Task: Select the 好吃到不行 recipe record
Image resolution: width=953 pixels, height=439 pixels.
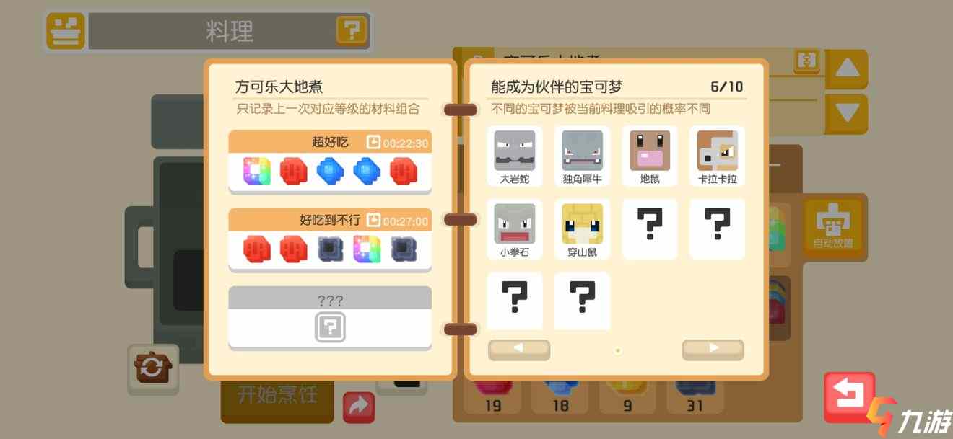Action: tap(330, 239)
